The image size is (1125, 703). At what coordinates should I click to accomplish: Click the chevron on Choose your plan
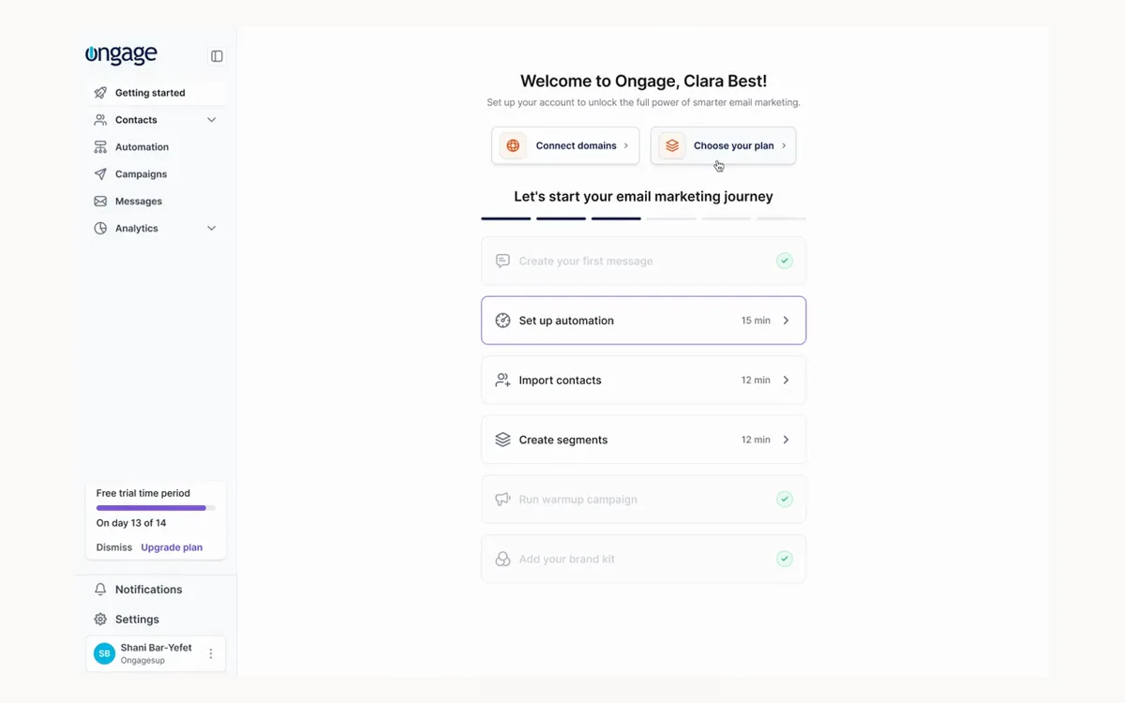tap(784, 146)
